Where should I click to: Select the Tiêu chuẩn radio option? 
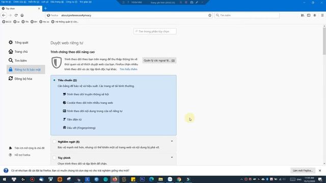pos(55,80)
